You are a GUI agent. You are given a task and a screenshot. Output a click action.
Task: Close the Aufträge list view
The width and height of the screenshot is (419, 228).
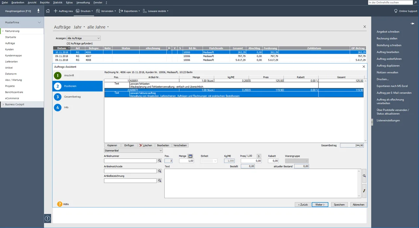pos(365,27)
